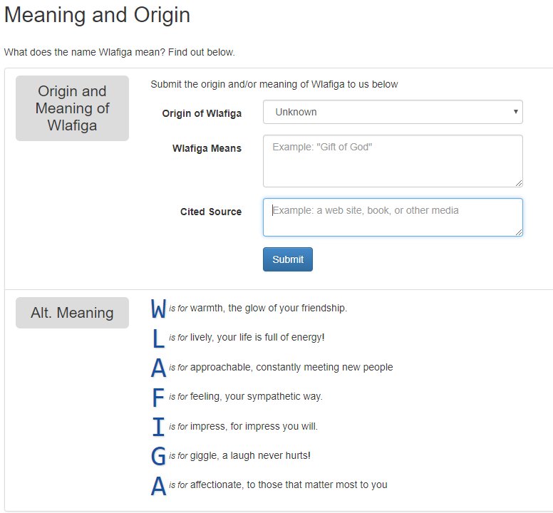The width and height of the screenshot is (553, 513).
Task: Select the "Alt. Meaning" gray badge
Action: tap(72, 313)
